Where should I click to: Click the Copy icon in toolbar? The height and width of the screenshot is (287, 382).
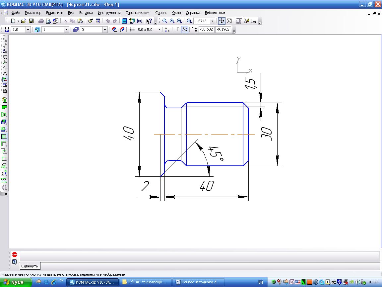click(73, 21)
